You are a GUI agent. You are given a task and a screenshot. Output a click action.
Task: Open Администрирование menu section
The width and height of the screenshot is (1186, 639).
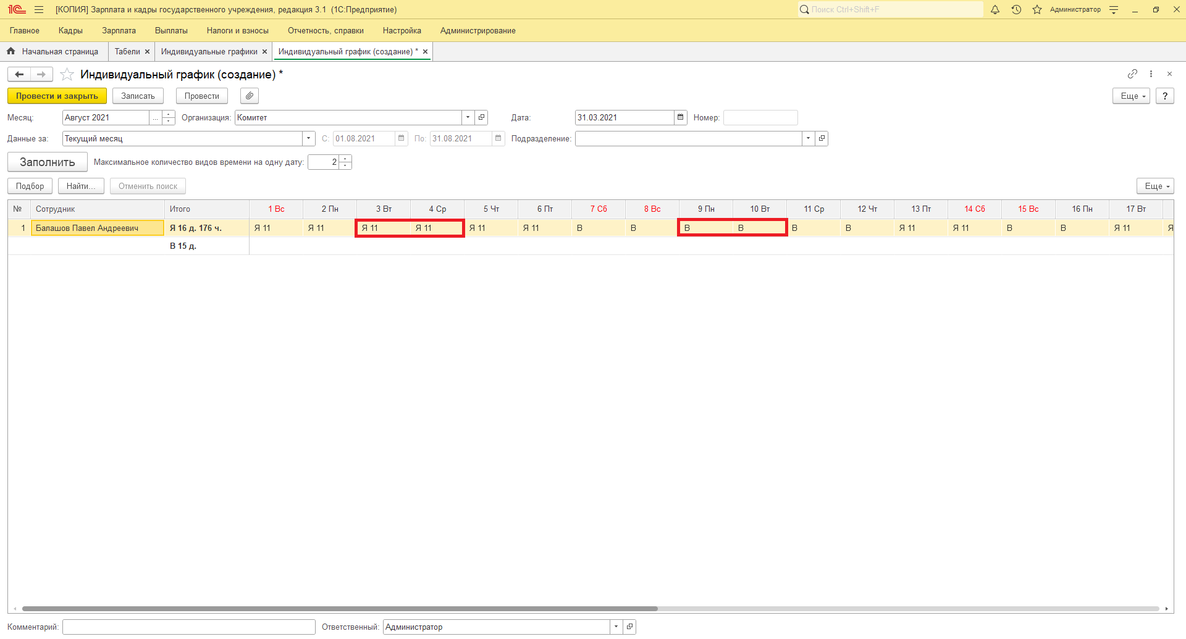(x=478, y=30)
